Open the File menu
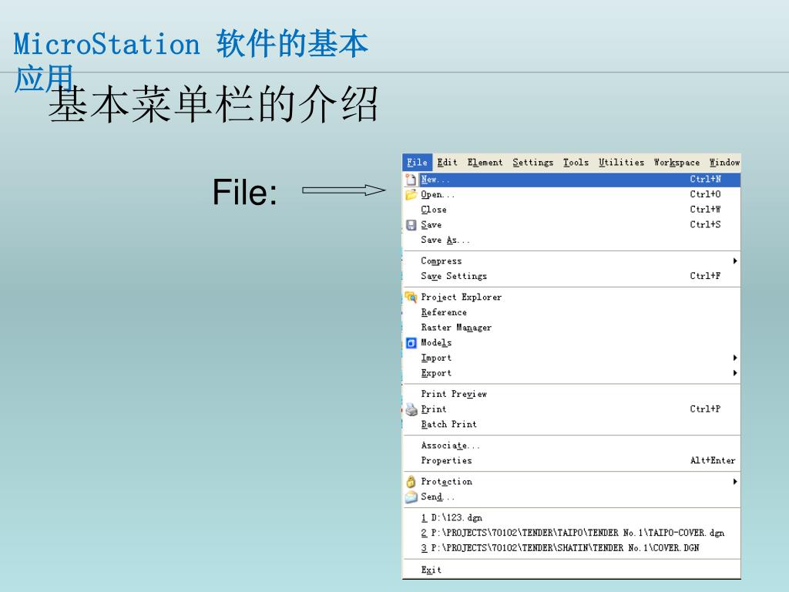This screenshot has height=592, width=789. [x=417, y=162]
